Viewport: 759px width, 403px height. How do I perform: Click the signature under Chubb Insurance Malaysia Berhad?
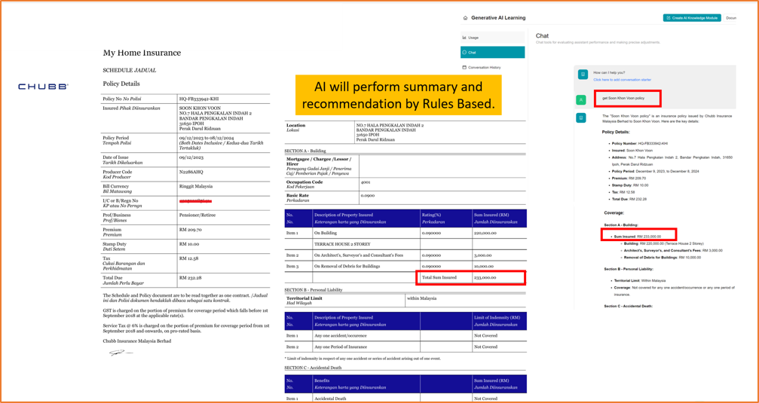point(118,352)
